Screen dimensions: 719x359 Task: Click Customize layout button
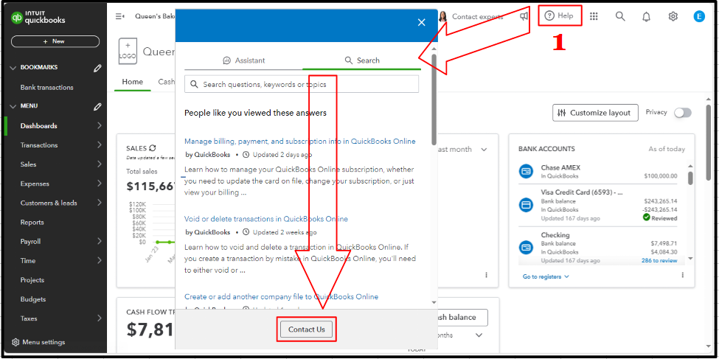pyautogui.click(x=595, y=113)
